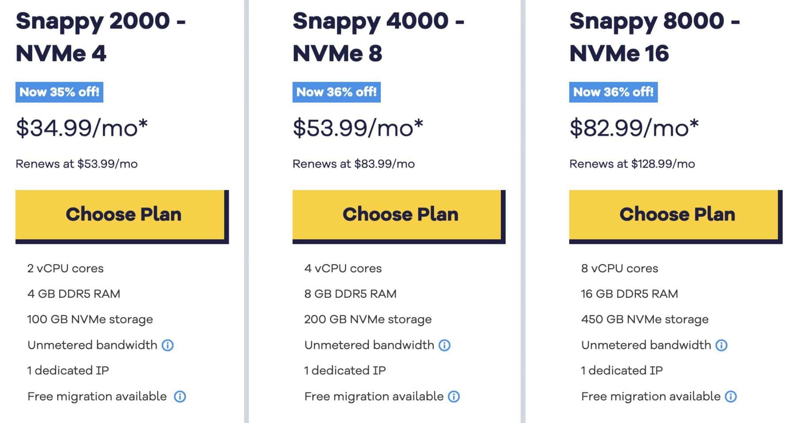Choose the Snappy 2000 NVMe 4 plan
The height and width of the screenshot is (423, 795).
(122, 216)
